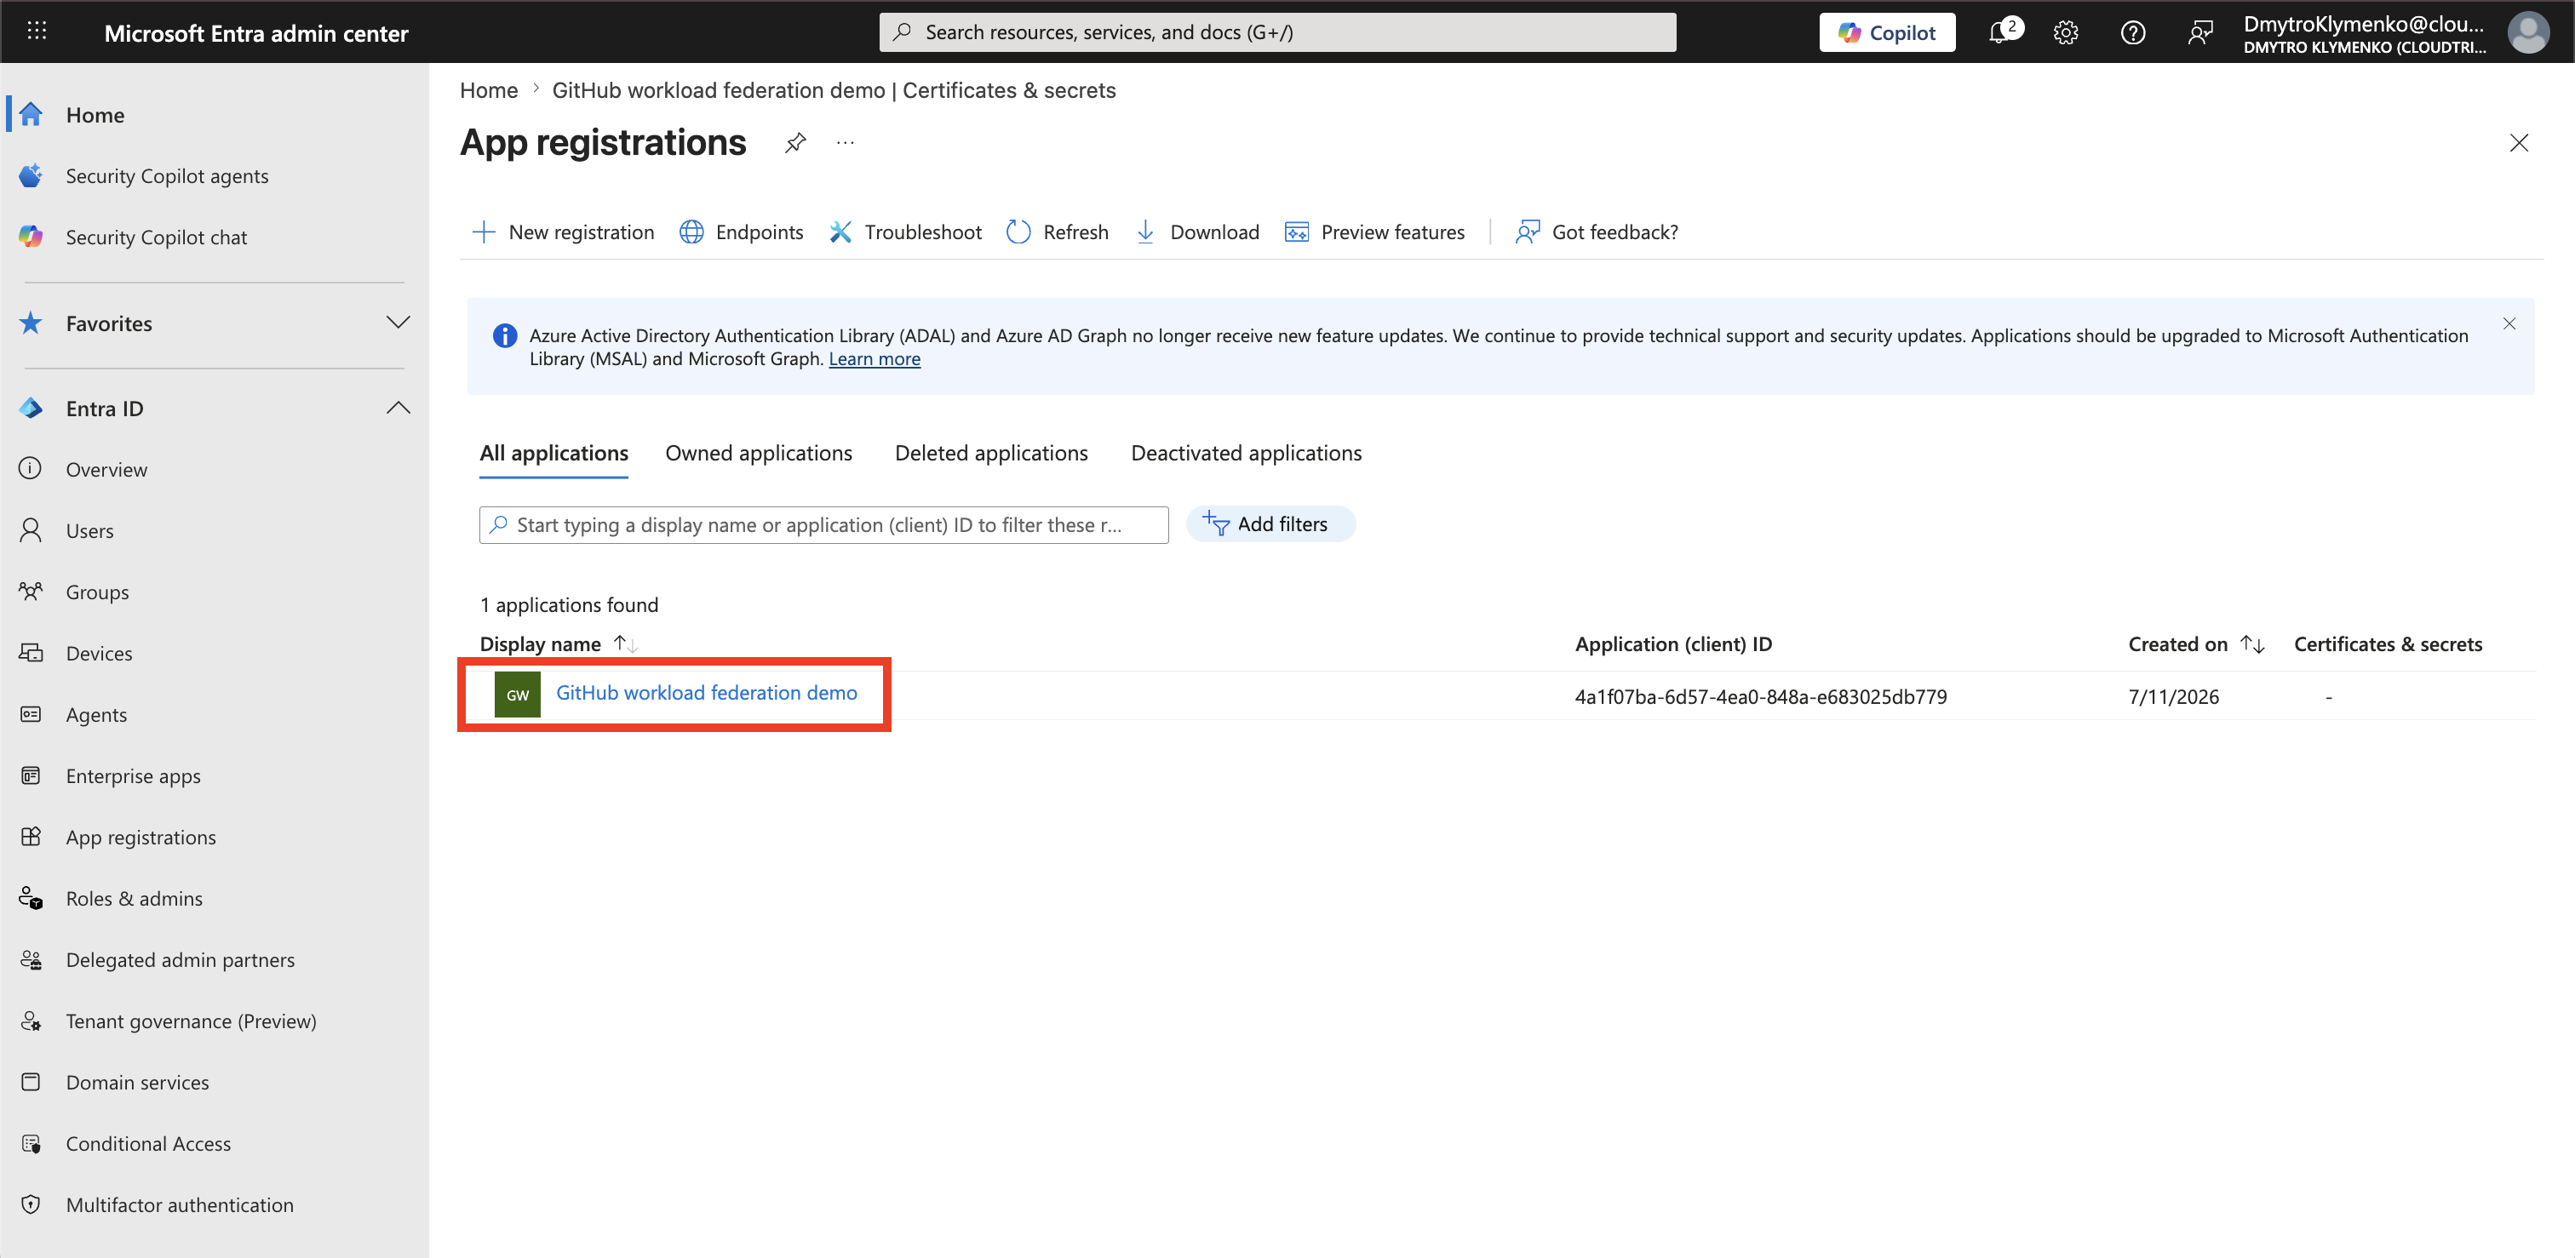Image resolution: width=2575 pixels, height=1258 pixels.
Task: Switch to Owned applications tab
Action: click(759, 453)
